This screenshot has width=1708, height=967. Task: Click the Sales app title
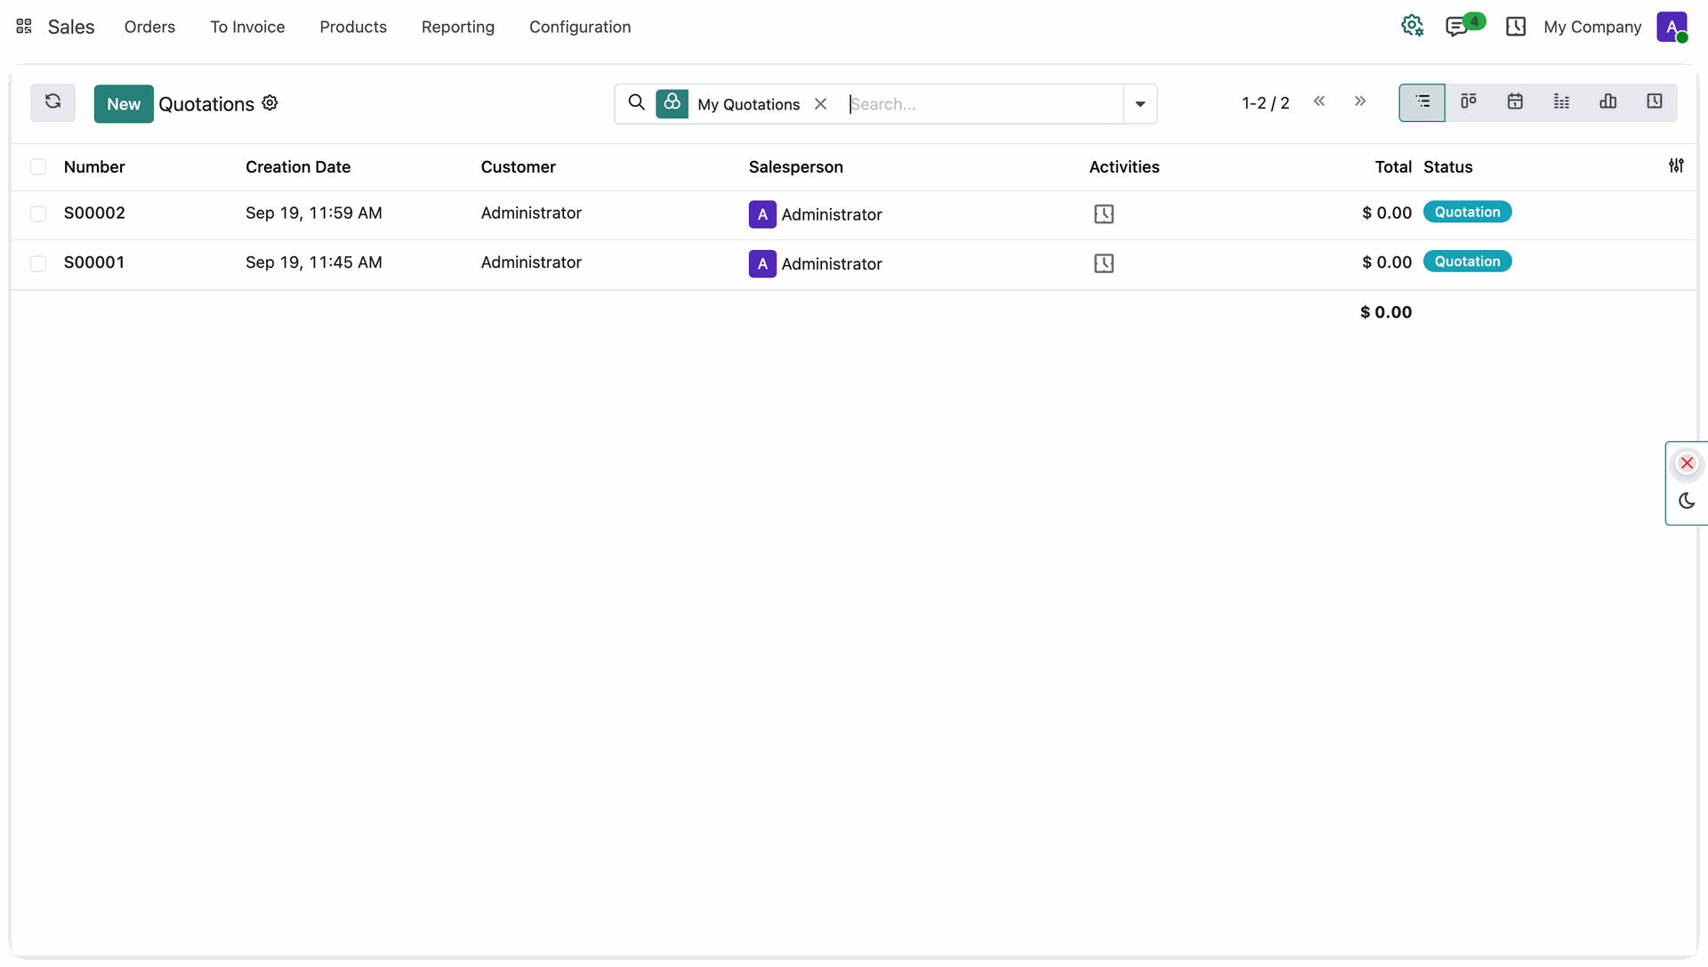71,27
